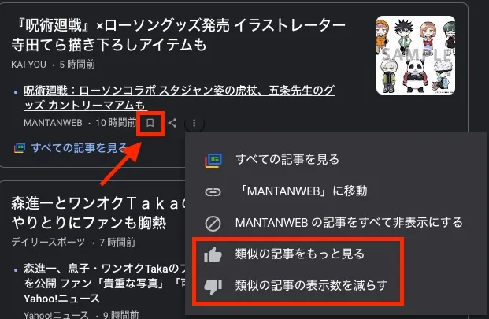The width and height of the screenshot is (489, 319).
Task: Open the 森進一、息子・ワンオクTaka sub-article
Action: 105,283
